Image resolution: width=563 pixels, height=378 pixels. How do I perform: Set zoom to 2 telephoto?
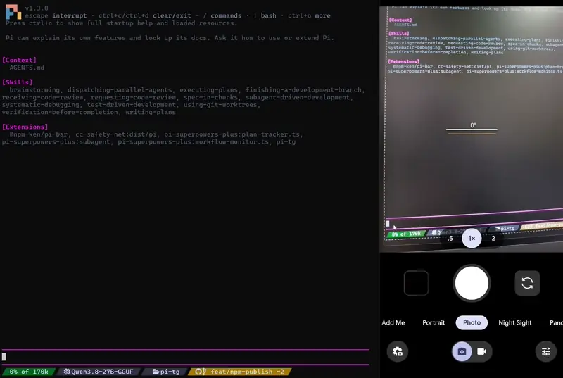tap(493, 239)
